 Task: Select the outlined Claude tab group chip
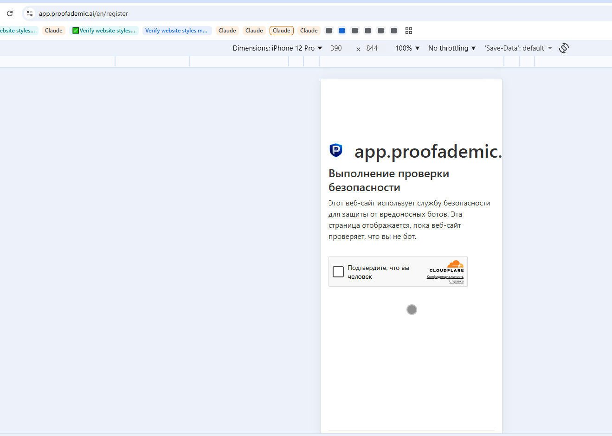coord(282,31)
